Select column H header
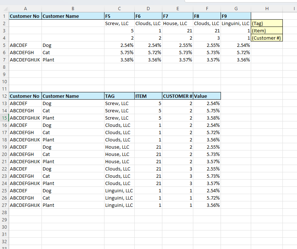The height and width of the screenshot is (249, 297). [x=267, y=9]
